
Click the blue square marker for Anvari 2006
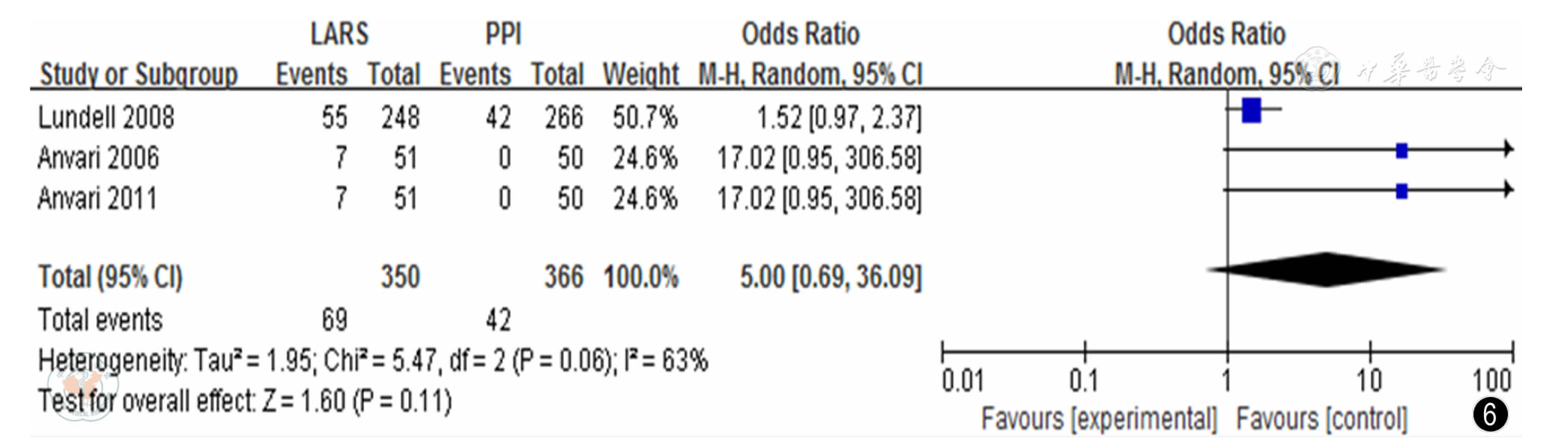[1401, 151]
